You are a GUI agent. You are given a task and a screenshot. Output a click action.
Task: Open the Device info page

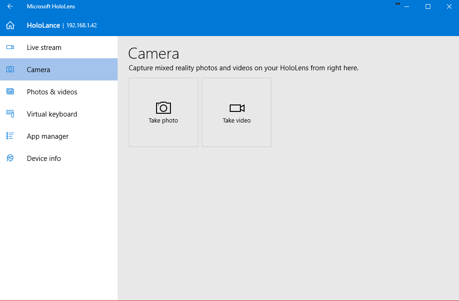[x=59, y=159]
